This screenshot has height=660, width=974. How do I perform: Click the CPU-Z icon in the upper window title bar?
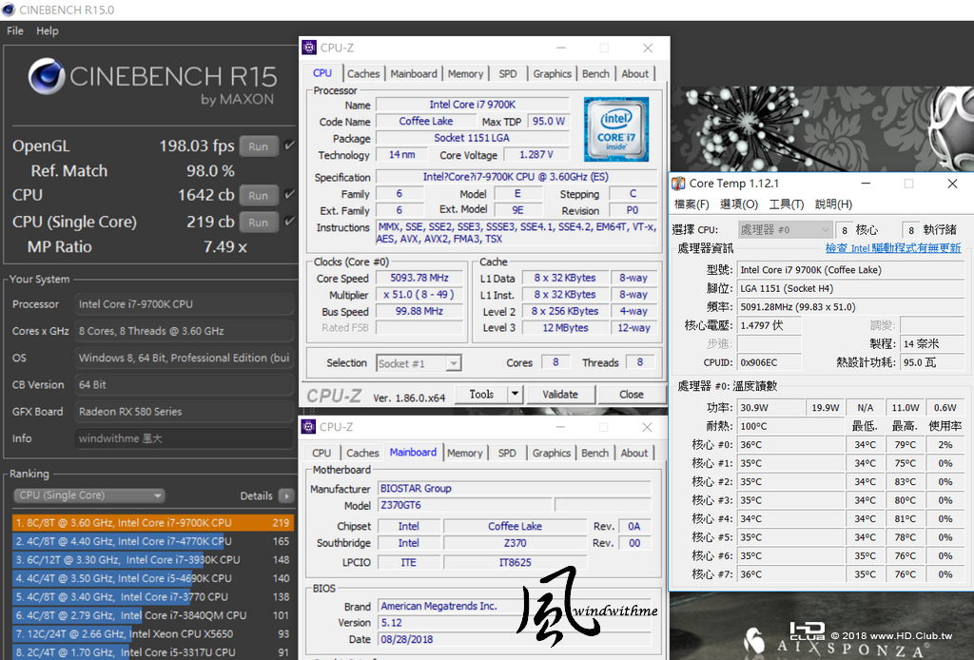309,48
